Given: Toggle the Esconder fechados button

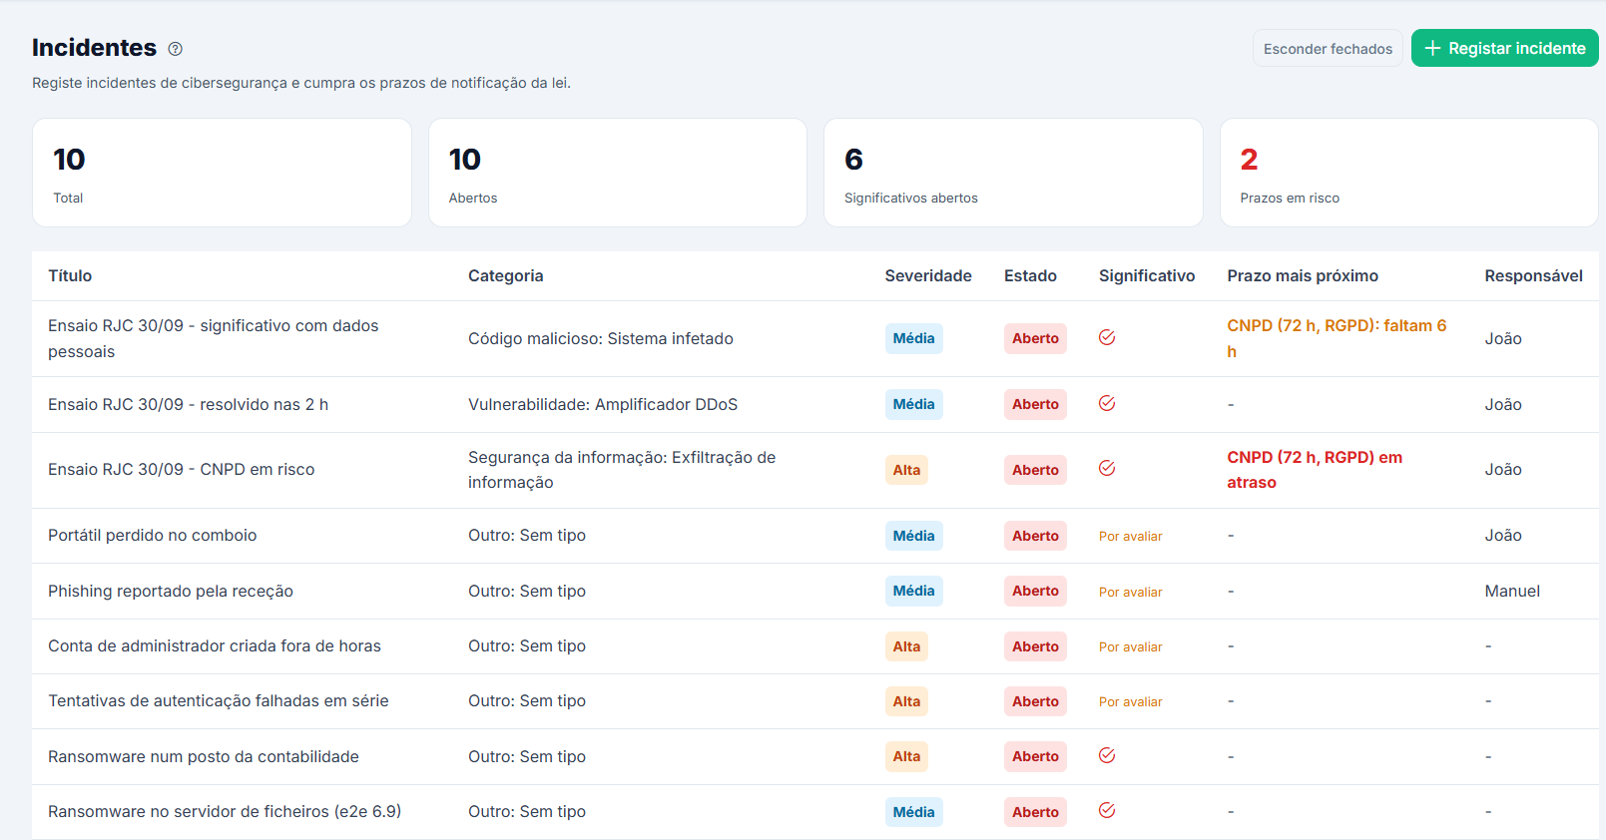Looking at the screenshot, I should coord(1328,48).
